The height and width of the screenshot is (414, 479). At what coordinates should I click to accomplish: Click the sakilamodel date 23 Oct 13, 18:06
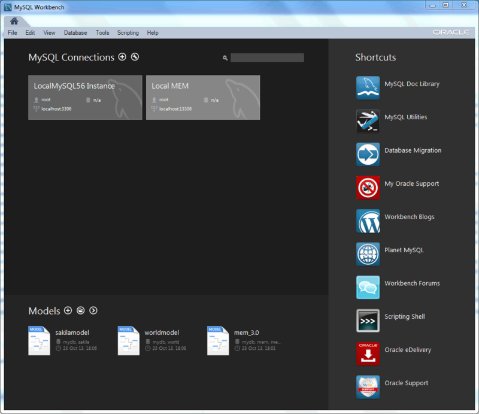click(80, 348)
